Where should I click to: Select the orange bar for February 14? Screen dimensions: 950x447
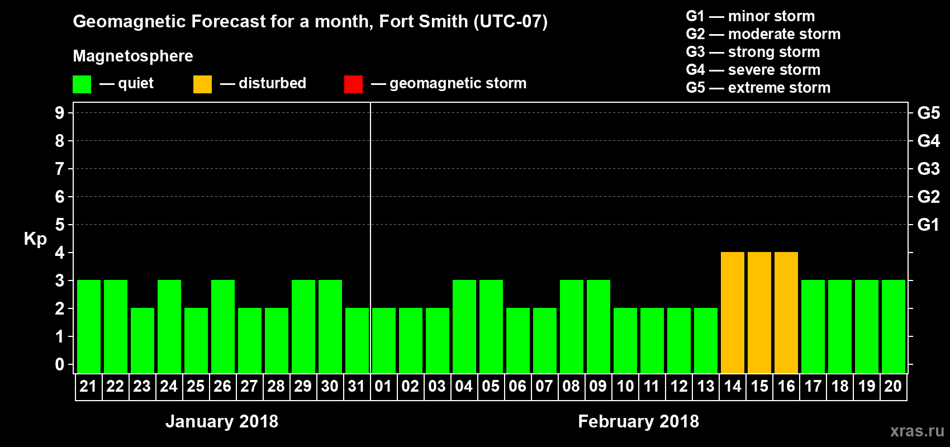733,312
